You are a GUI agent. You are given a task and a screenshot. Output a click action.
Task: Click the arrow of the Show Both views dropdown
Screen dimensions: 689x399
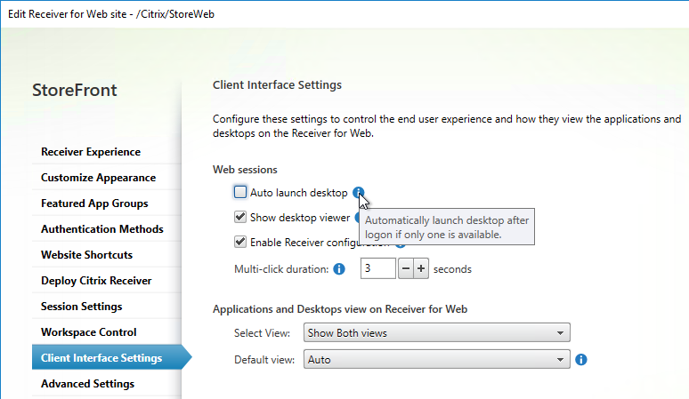[x=560, y=333]
